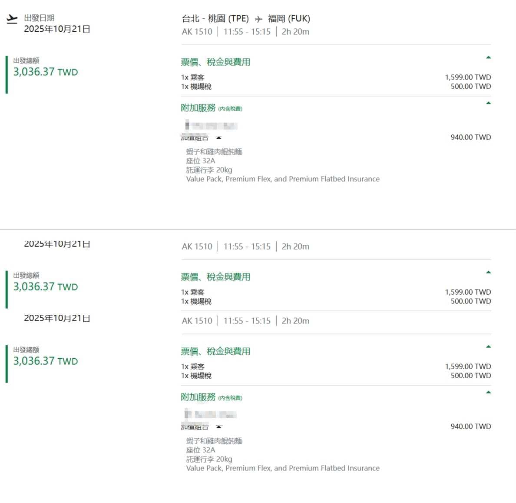Select the 台北 - 桃園 (TPE) origin text
The image size is (516, 503).
(215, 19)
